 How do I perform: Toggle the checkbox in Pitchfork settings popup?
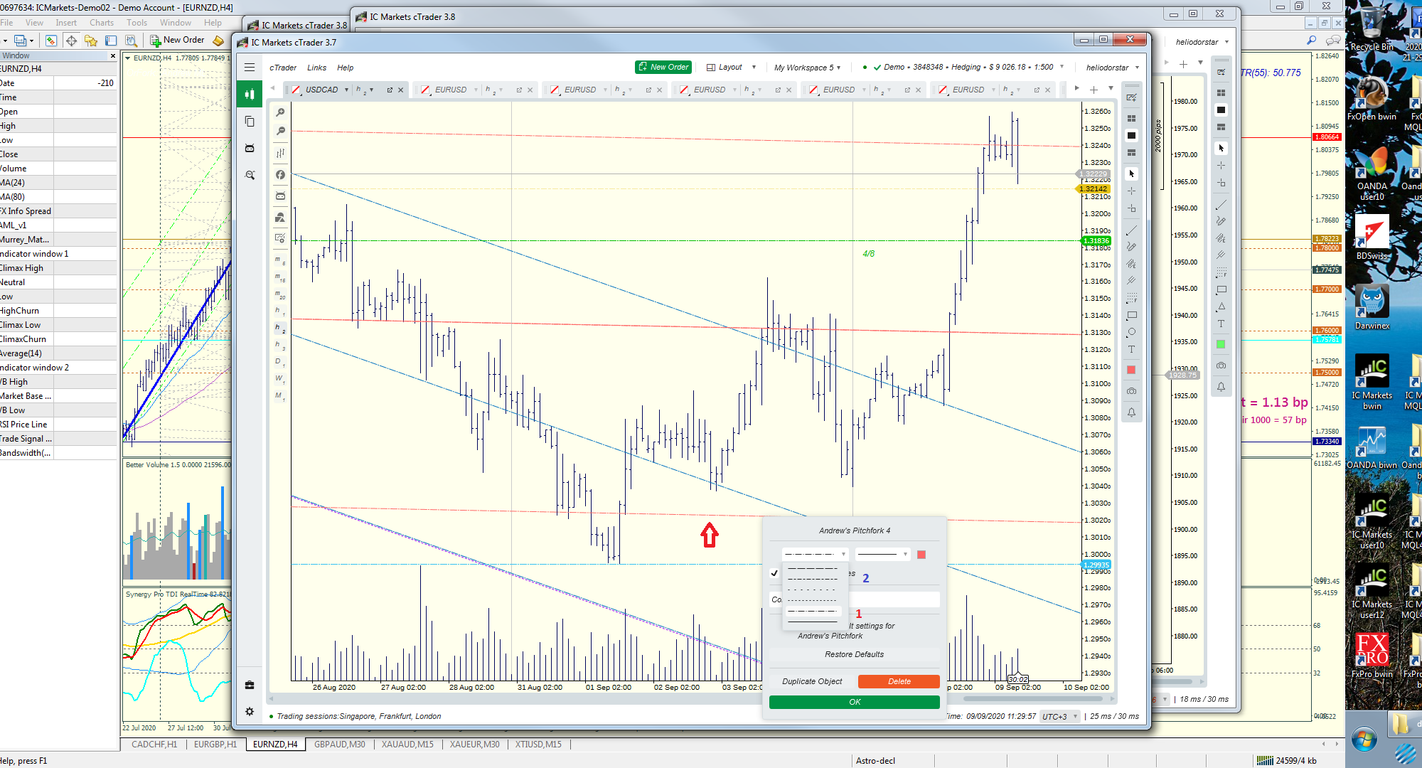click(774, 573)
